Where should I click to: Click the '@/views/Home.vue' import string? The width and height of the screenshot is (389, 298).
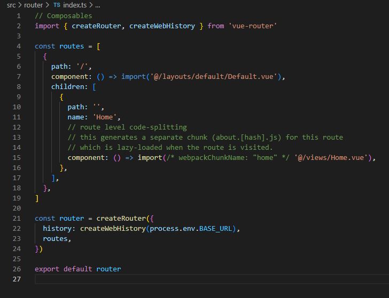(331, 158)
